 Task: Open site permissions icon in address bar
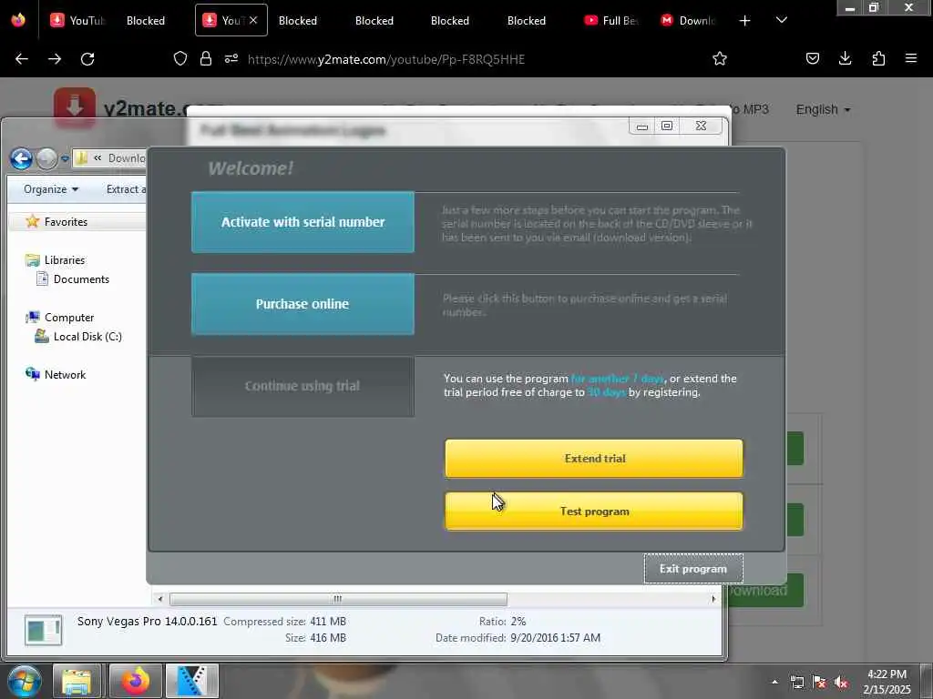click(x=231, y=58)
